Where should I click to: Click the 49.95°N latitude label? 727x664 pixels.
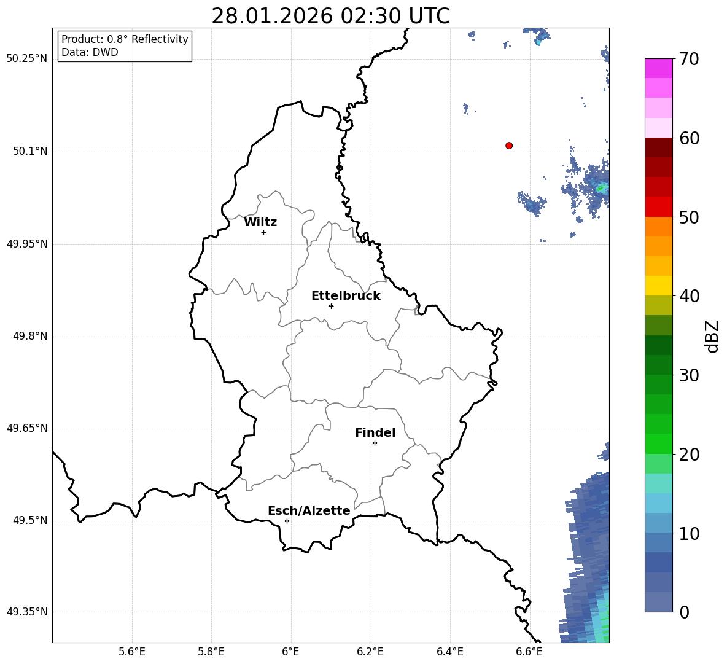coord(27,244)
